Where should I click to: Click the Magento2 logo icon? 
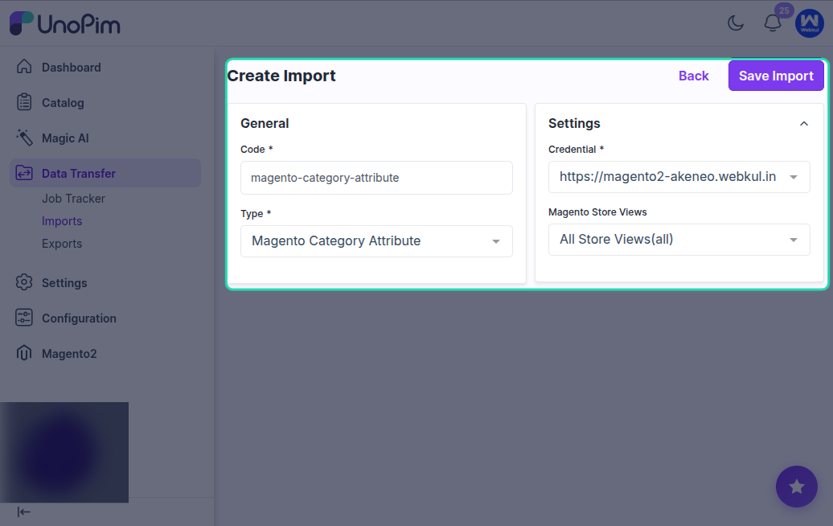(x=24, y=353)
